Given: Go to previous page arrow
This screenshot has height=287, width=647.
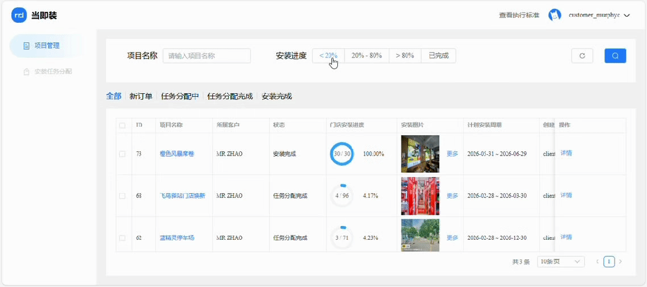Looking at the screenshot, I should click(597, 261).
